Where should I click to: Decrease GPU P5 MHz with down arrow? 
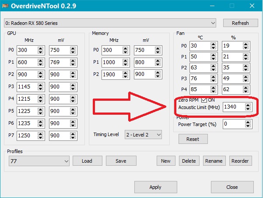coord(40,113)
